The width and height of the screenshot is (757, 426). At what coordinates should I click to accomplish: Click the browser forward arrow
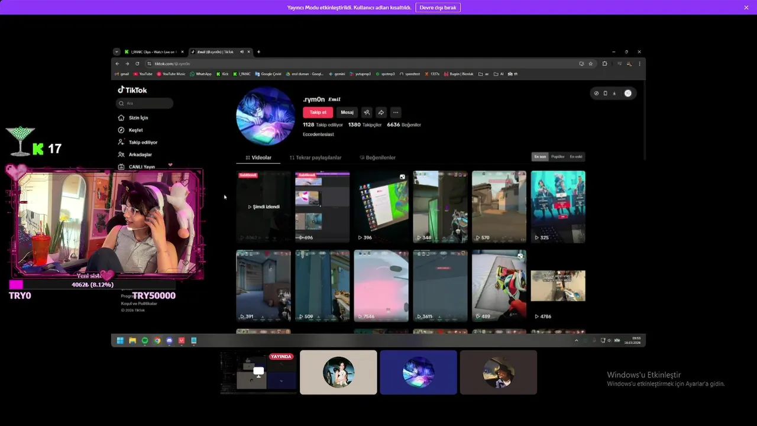pyautogui.click(x=127, y=64)
